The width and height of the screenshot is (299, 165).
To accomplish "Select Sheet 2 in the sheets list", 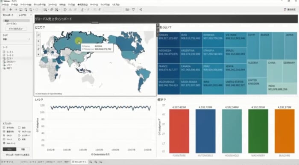I will pyautogui.click(x=8, y=55).
